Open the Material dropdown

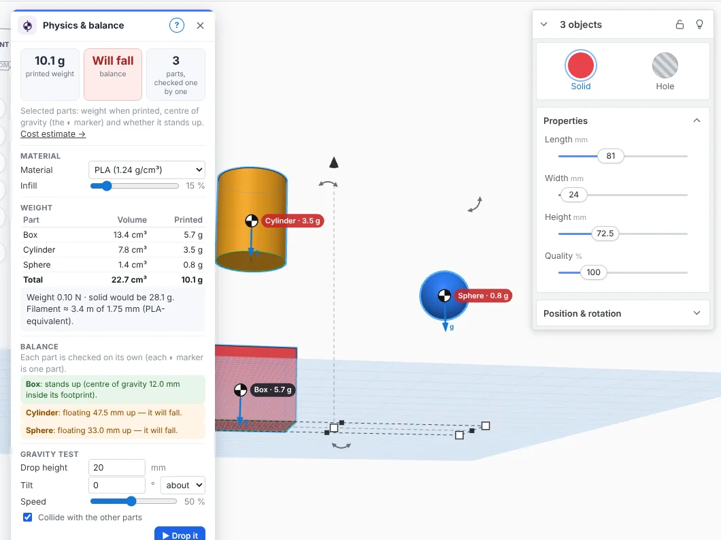coord(147,170)
